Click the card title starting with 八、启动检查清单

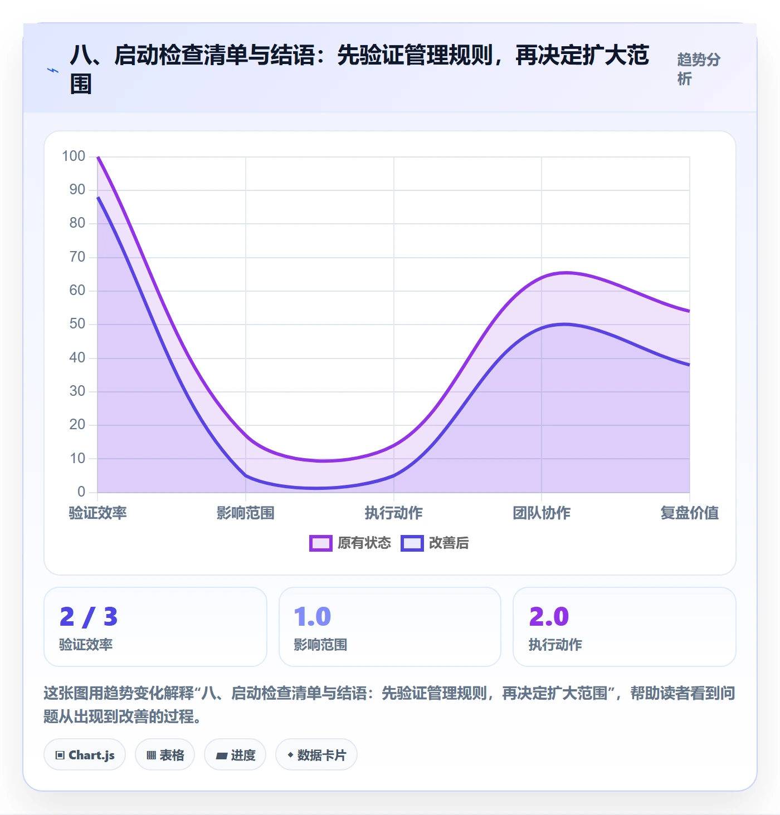[x=359, y=70]
